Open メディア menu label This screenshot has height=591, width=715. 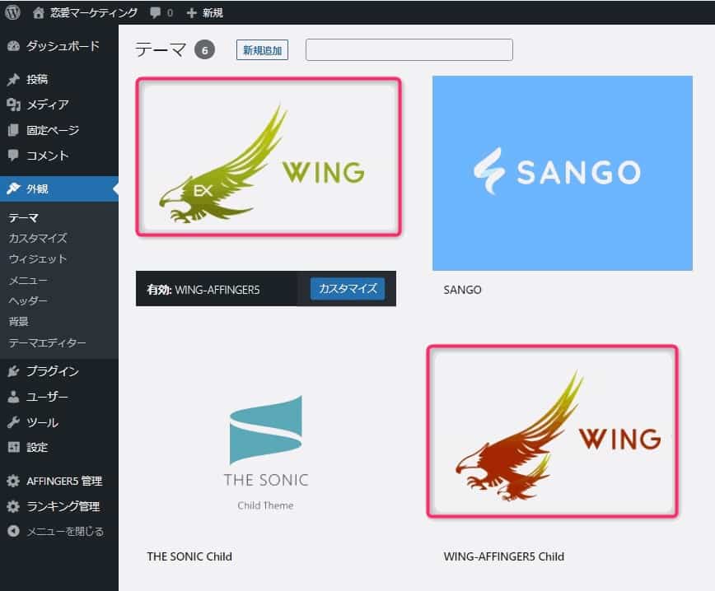coord(48,105)
